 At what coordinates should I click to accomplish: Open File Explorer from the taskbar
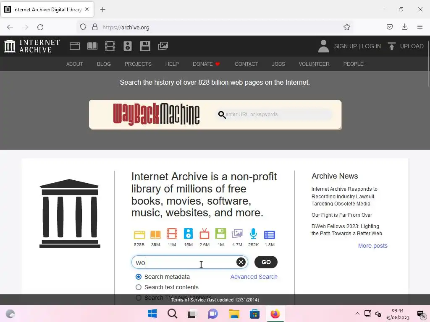234,314
